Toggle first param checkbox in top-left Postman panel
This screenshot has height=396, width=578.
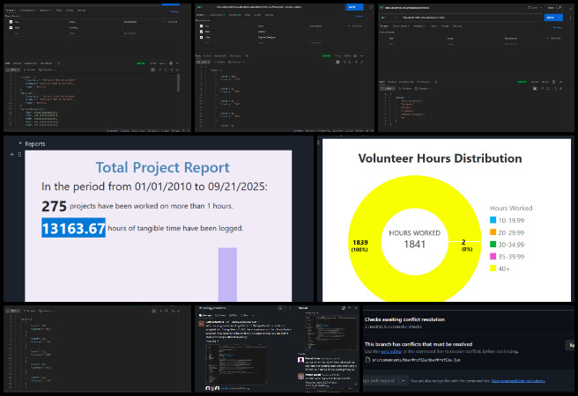click(11, 21)
